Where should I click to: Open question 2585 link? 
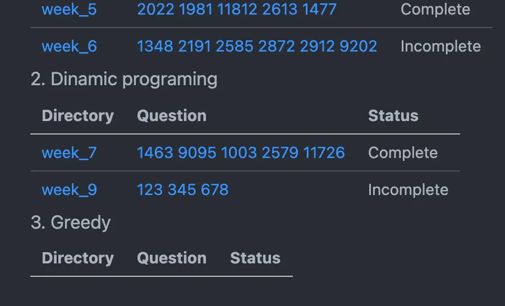235,47
